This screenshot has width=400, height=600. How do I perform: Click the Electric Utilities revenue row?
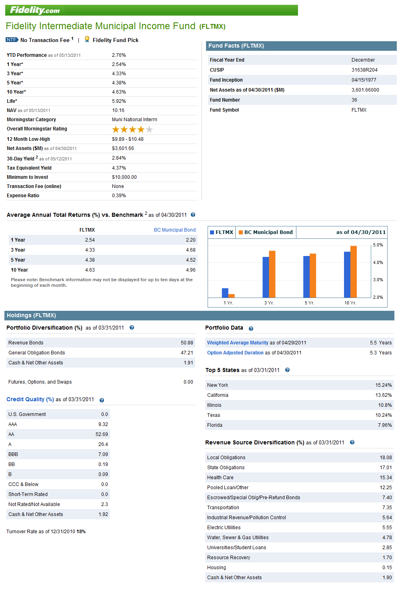(x=300, y=528)
